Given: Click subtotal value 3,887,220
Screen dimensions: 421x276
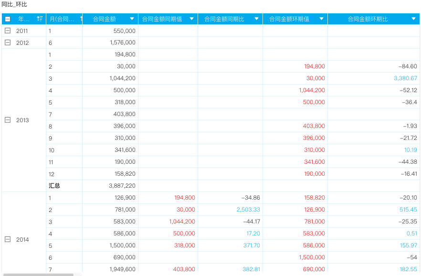Looking at the screenshot, I should [122, 186].
